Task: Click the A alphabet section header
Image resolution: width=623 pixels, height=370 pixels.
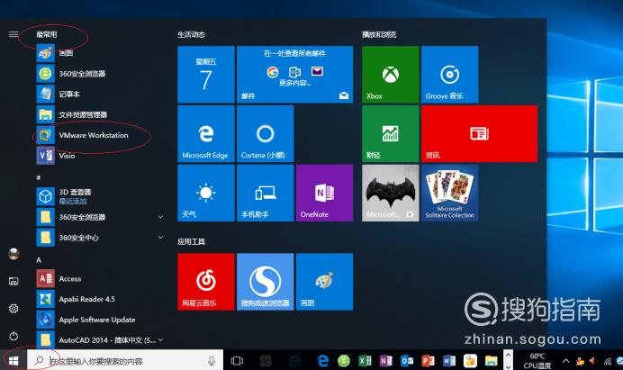Action: coord(39,260)
